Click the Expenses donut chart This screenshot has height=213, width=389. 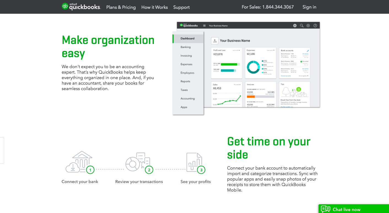click(x=253, y=67)
